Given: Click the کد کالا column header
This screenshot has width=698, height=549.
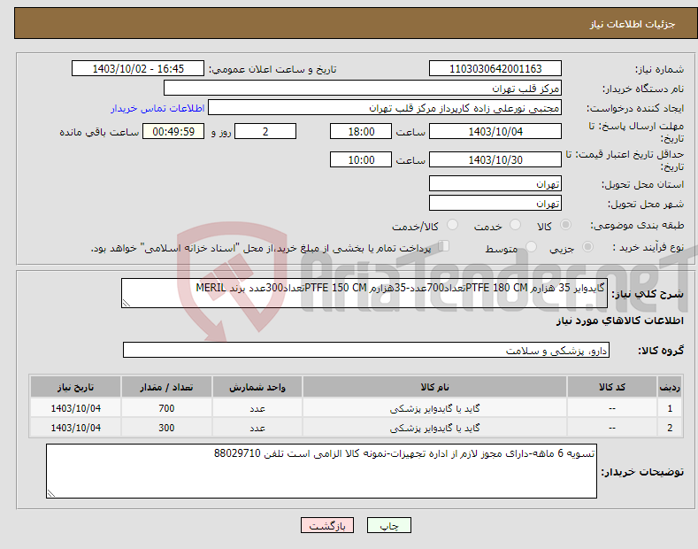Looking at the screenshot, I should (611, 387).
